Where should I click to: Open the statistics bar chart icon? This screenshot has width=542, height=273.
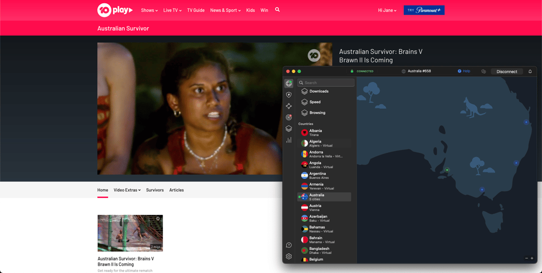[x=288, y=140]
